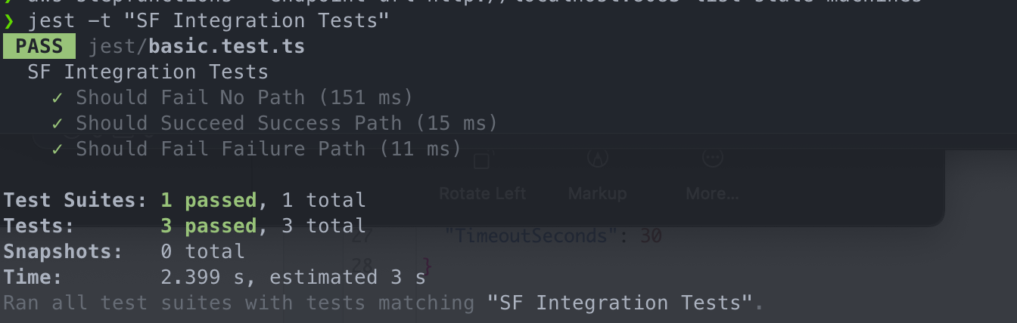
Task: Select the More... text label
Action: 712,194
